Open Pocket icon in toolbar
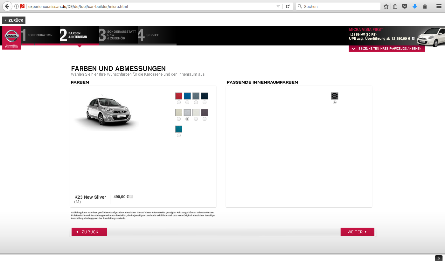The width and height of the screenshot is (445, 268). 405,6
